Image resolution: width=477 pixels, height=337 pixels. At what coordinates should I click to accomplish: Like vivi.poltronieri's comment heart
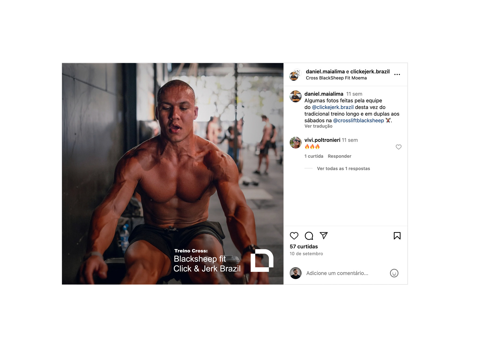tap(398, 147)
